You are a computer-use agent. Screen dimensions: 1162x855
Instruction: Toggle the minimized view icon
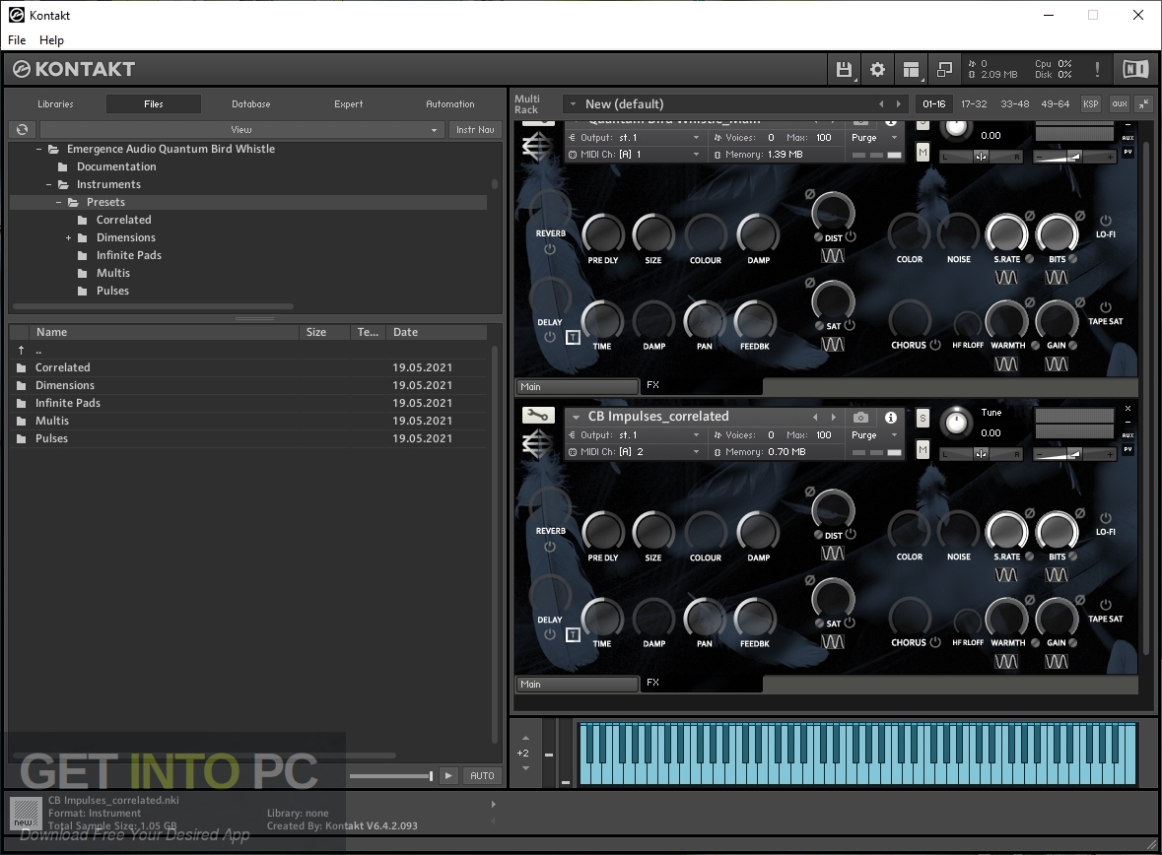(944, 70)
